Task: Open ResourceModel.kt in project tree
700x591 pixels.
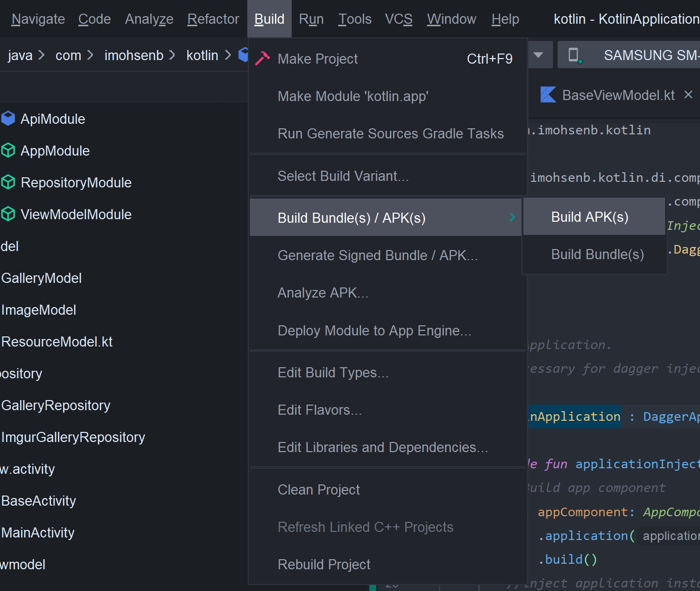Action: click(57, 341)
